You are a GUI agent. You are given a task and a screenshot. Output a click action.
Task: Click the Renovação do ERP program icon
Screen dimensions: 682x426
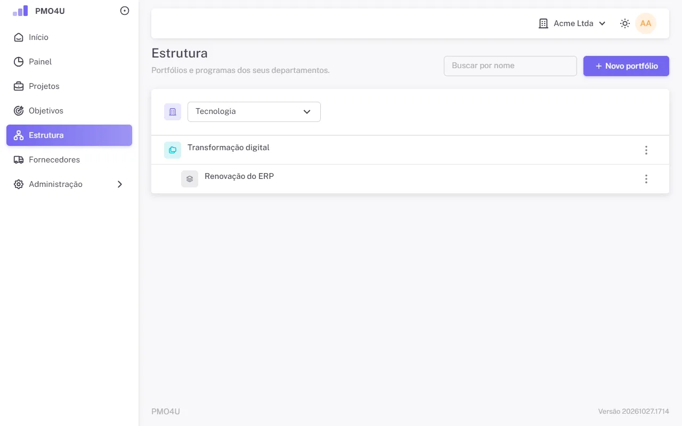click(190, 179)
